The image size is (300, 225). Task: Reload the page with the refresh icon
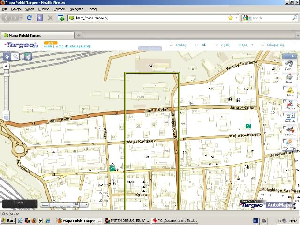29,18
